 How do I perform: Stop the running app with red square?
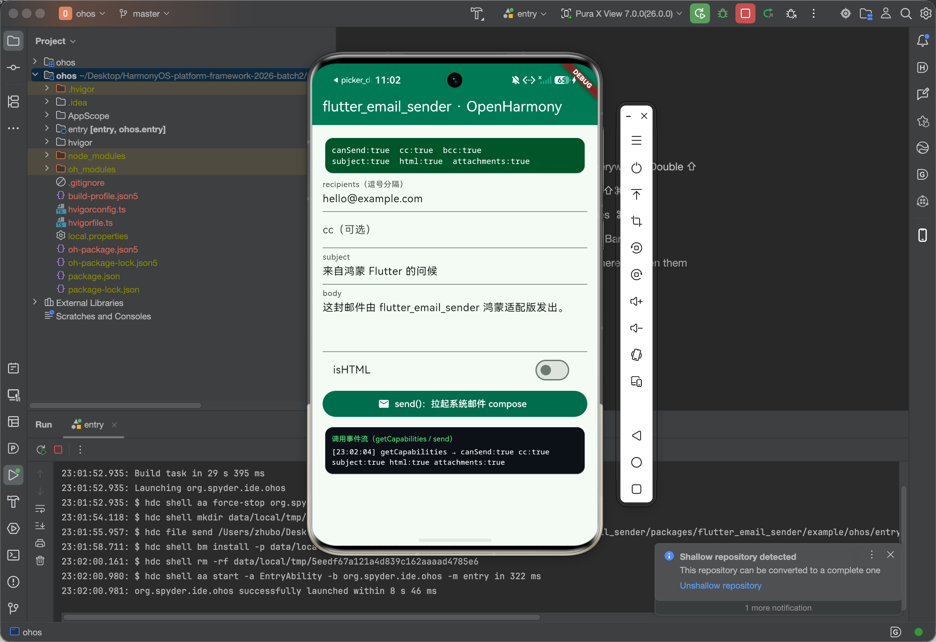(x=745, y=14)
